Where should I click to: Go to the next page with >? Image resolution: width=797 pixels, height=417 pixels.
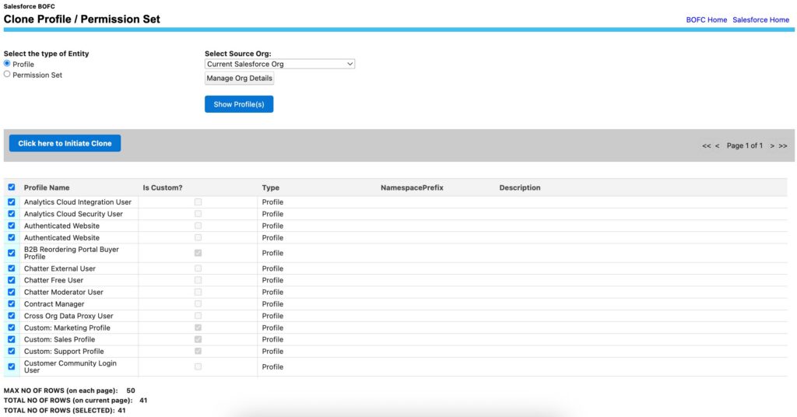tap(772, 145)
